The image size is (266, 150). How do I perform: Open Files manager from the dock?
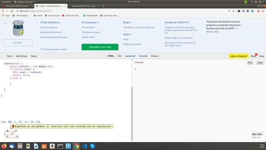20,146
